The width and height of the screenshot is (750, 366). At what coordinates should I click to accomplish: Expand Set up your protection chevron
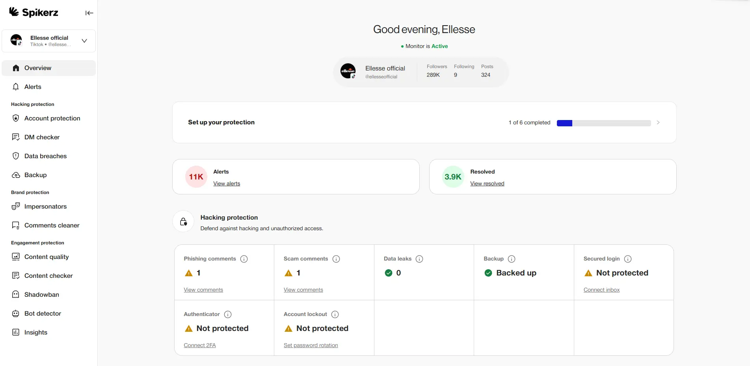click(658, 123)
